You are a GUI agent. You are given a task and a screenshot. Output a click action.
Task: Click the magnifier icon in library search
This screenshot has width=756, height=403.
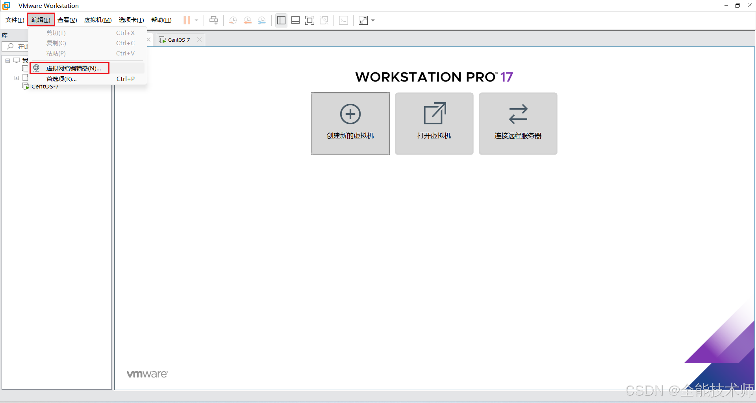(10, 46)
